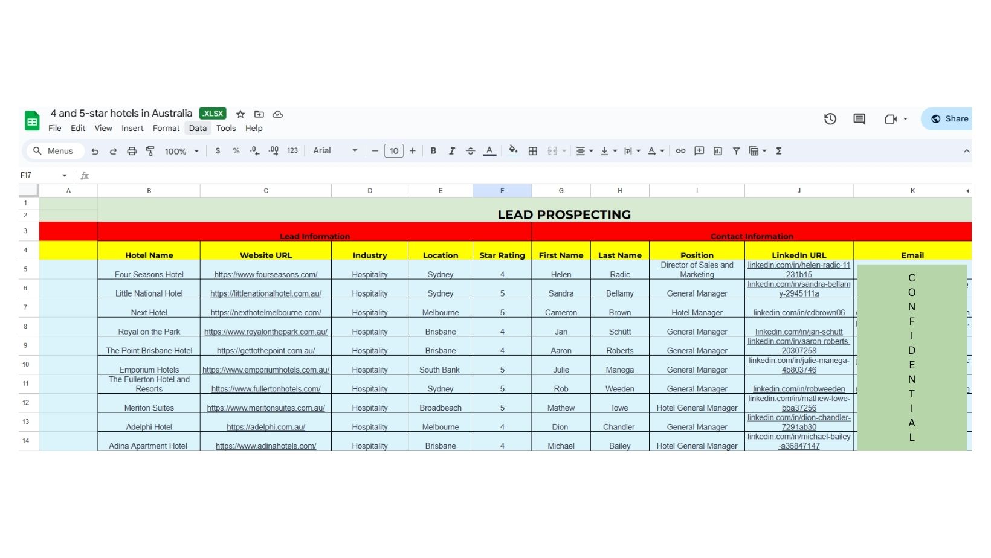Image resolution: width=991 pixels, height=558 pixels.
Task: Star the spreadsheet document
Action: 240,114
